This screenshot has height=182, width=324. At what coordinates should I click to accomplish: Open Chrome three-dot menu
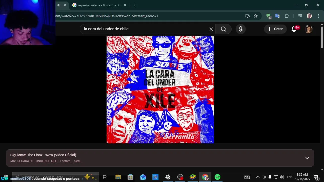click(318, 16)
